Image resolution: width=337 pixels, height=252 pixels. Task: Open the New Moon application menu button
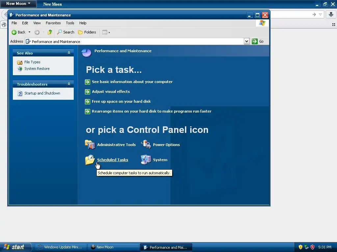point(18,4)
